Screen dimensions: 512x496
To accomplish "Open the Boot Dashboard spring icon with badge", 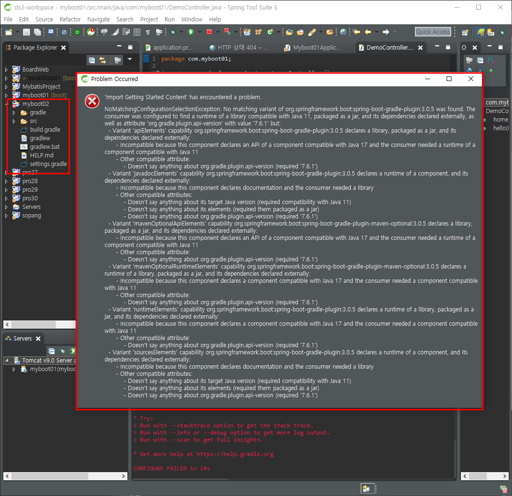I will coord(91,31).
